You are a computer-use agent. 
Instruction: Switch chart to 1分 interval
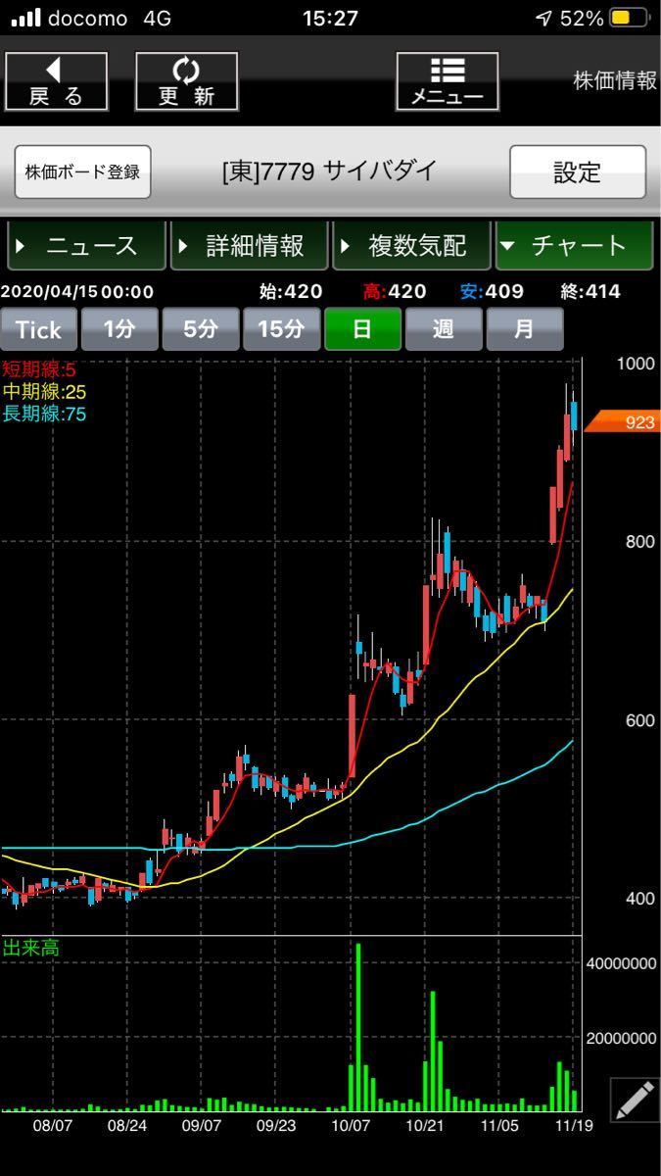pyautogui.click(x=118, y=329)
